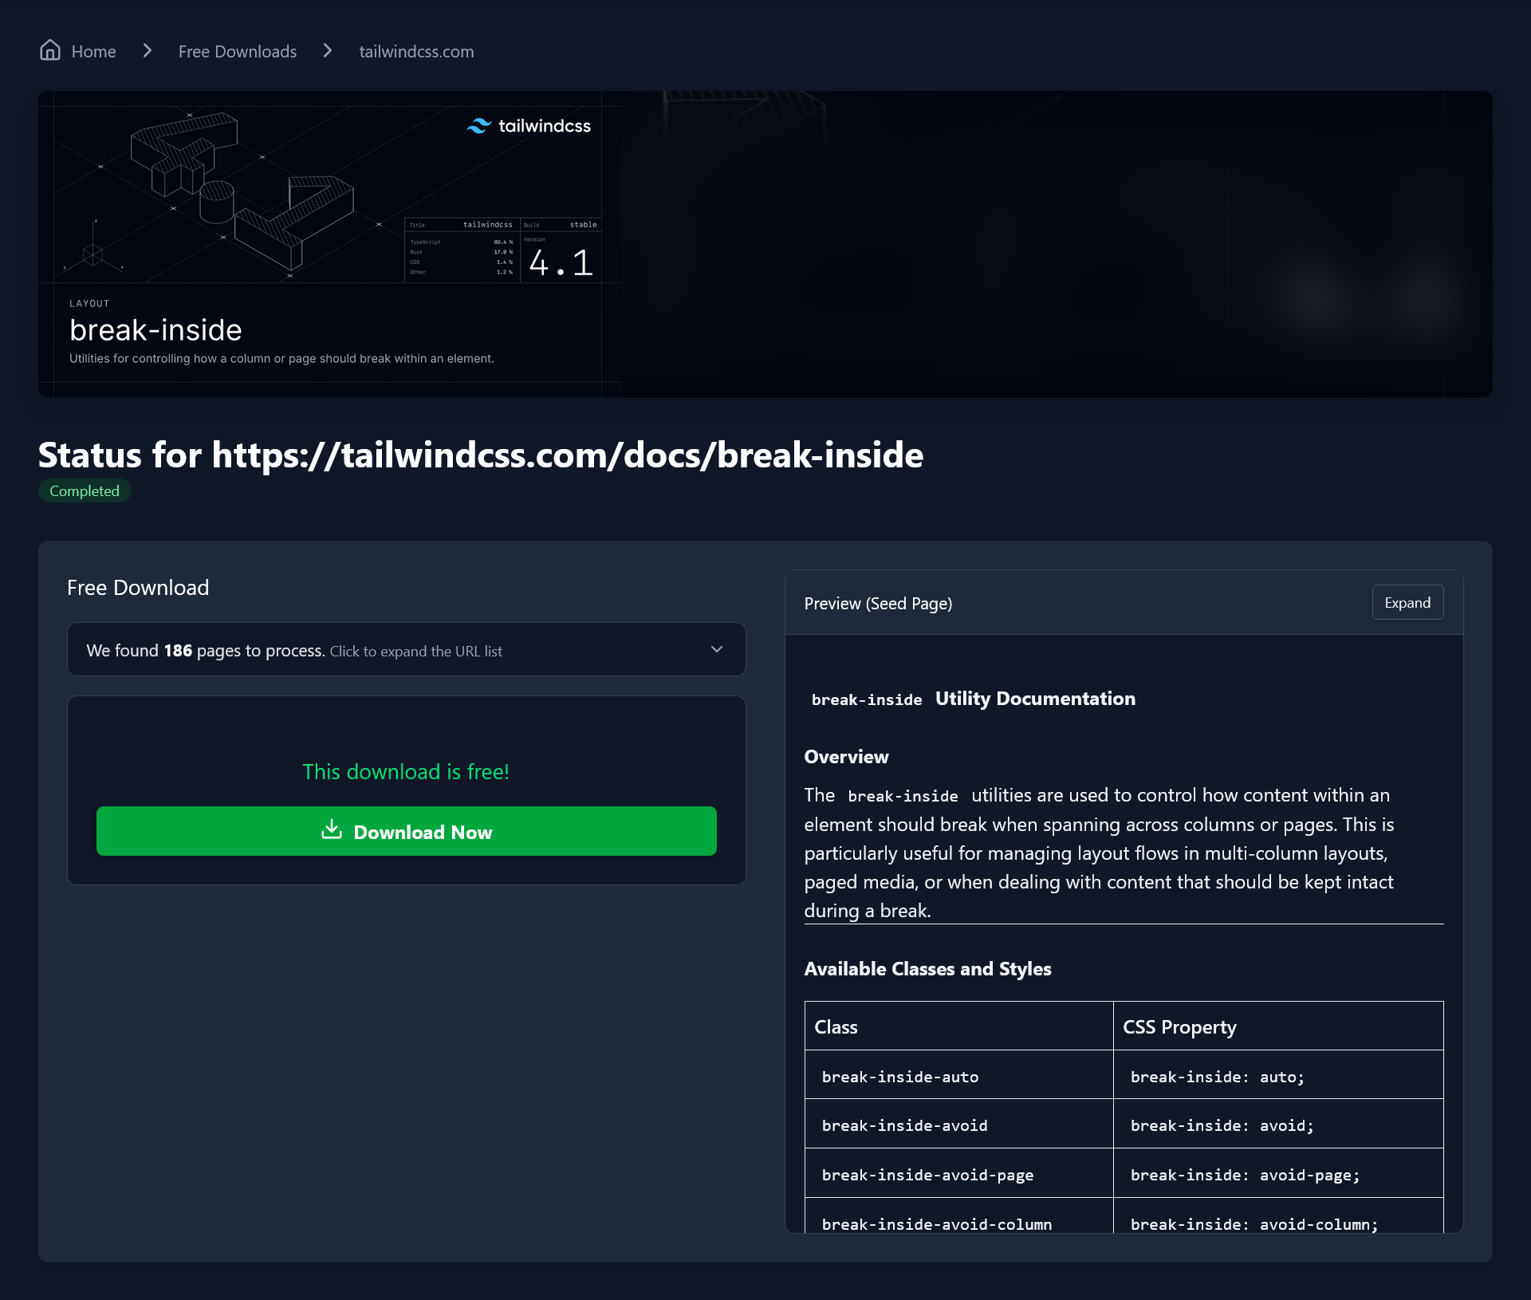
Task: Click the home icon in the breadcrumb
Action: coord(49,50)
